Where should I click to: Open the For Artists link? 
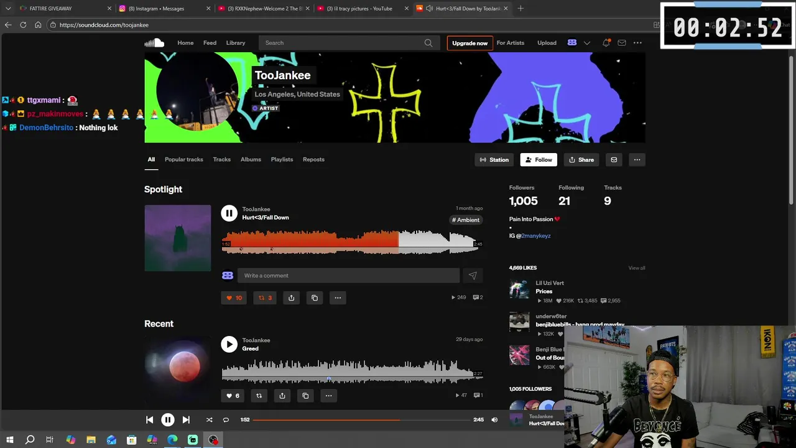510,43
